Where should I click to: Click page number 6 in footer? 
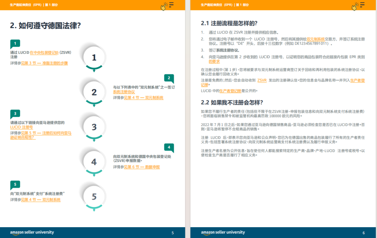(363, 233)
